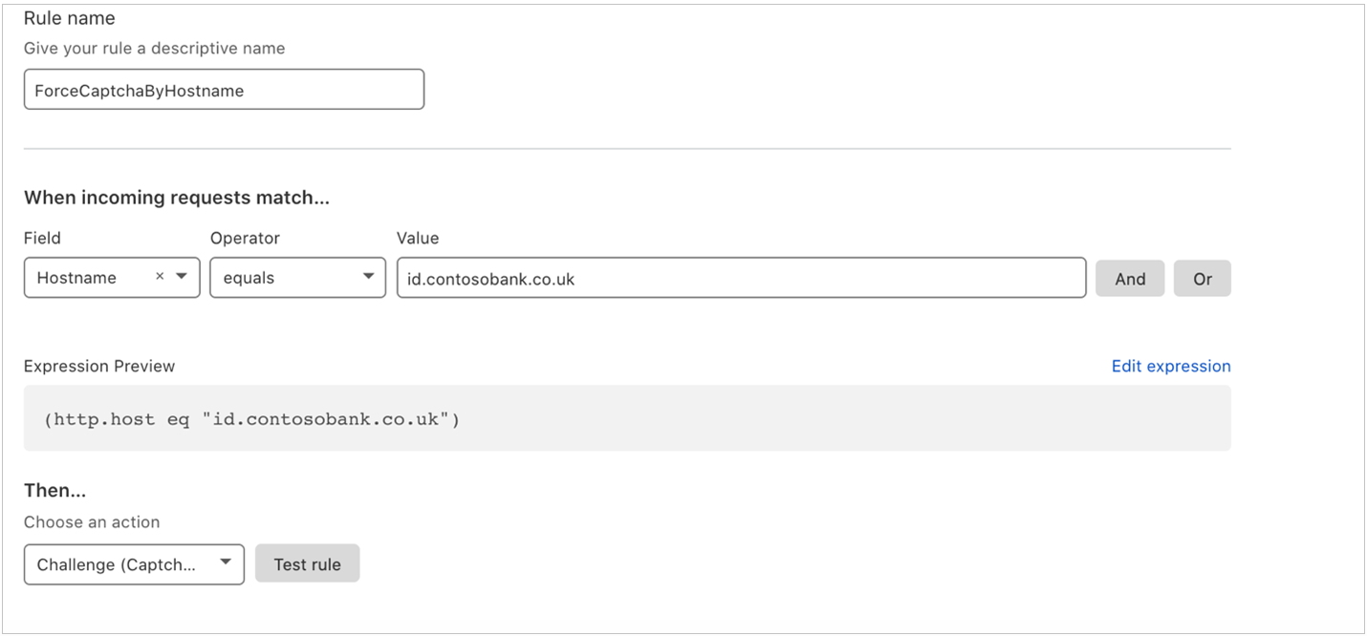
Task: Click the And condition button
Action: 1130,278
